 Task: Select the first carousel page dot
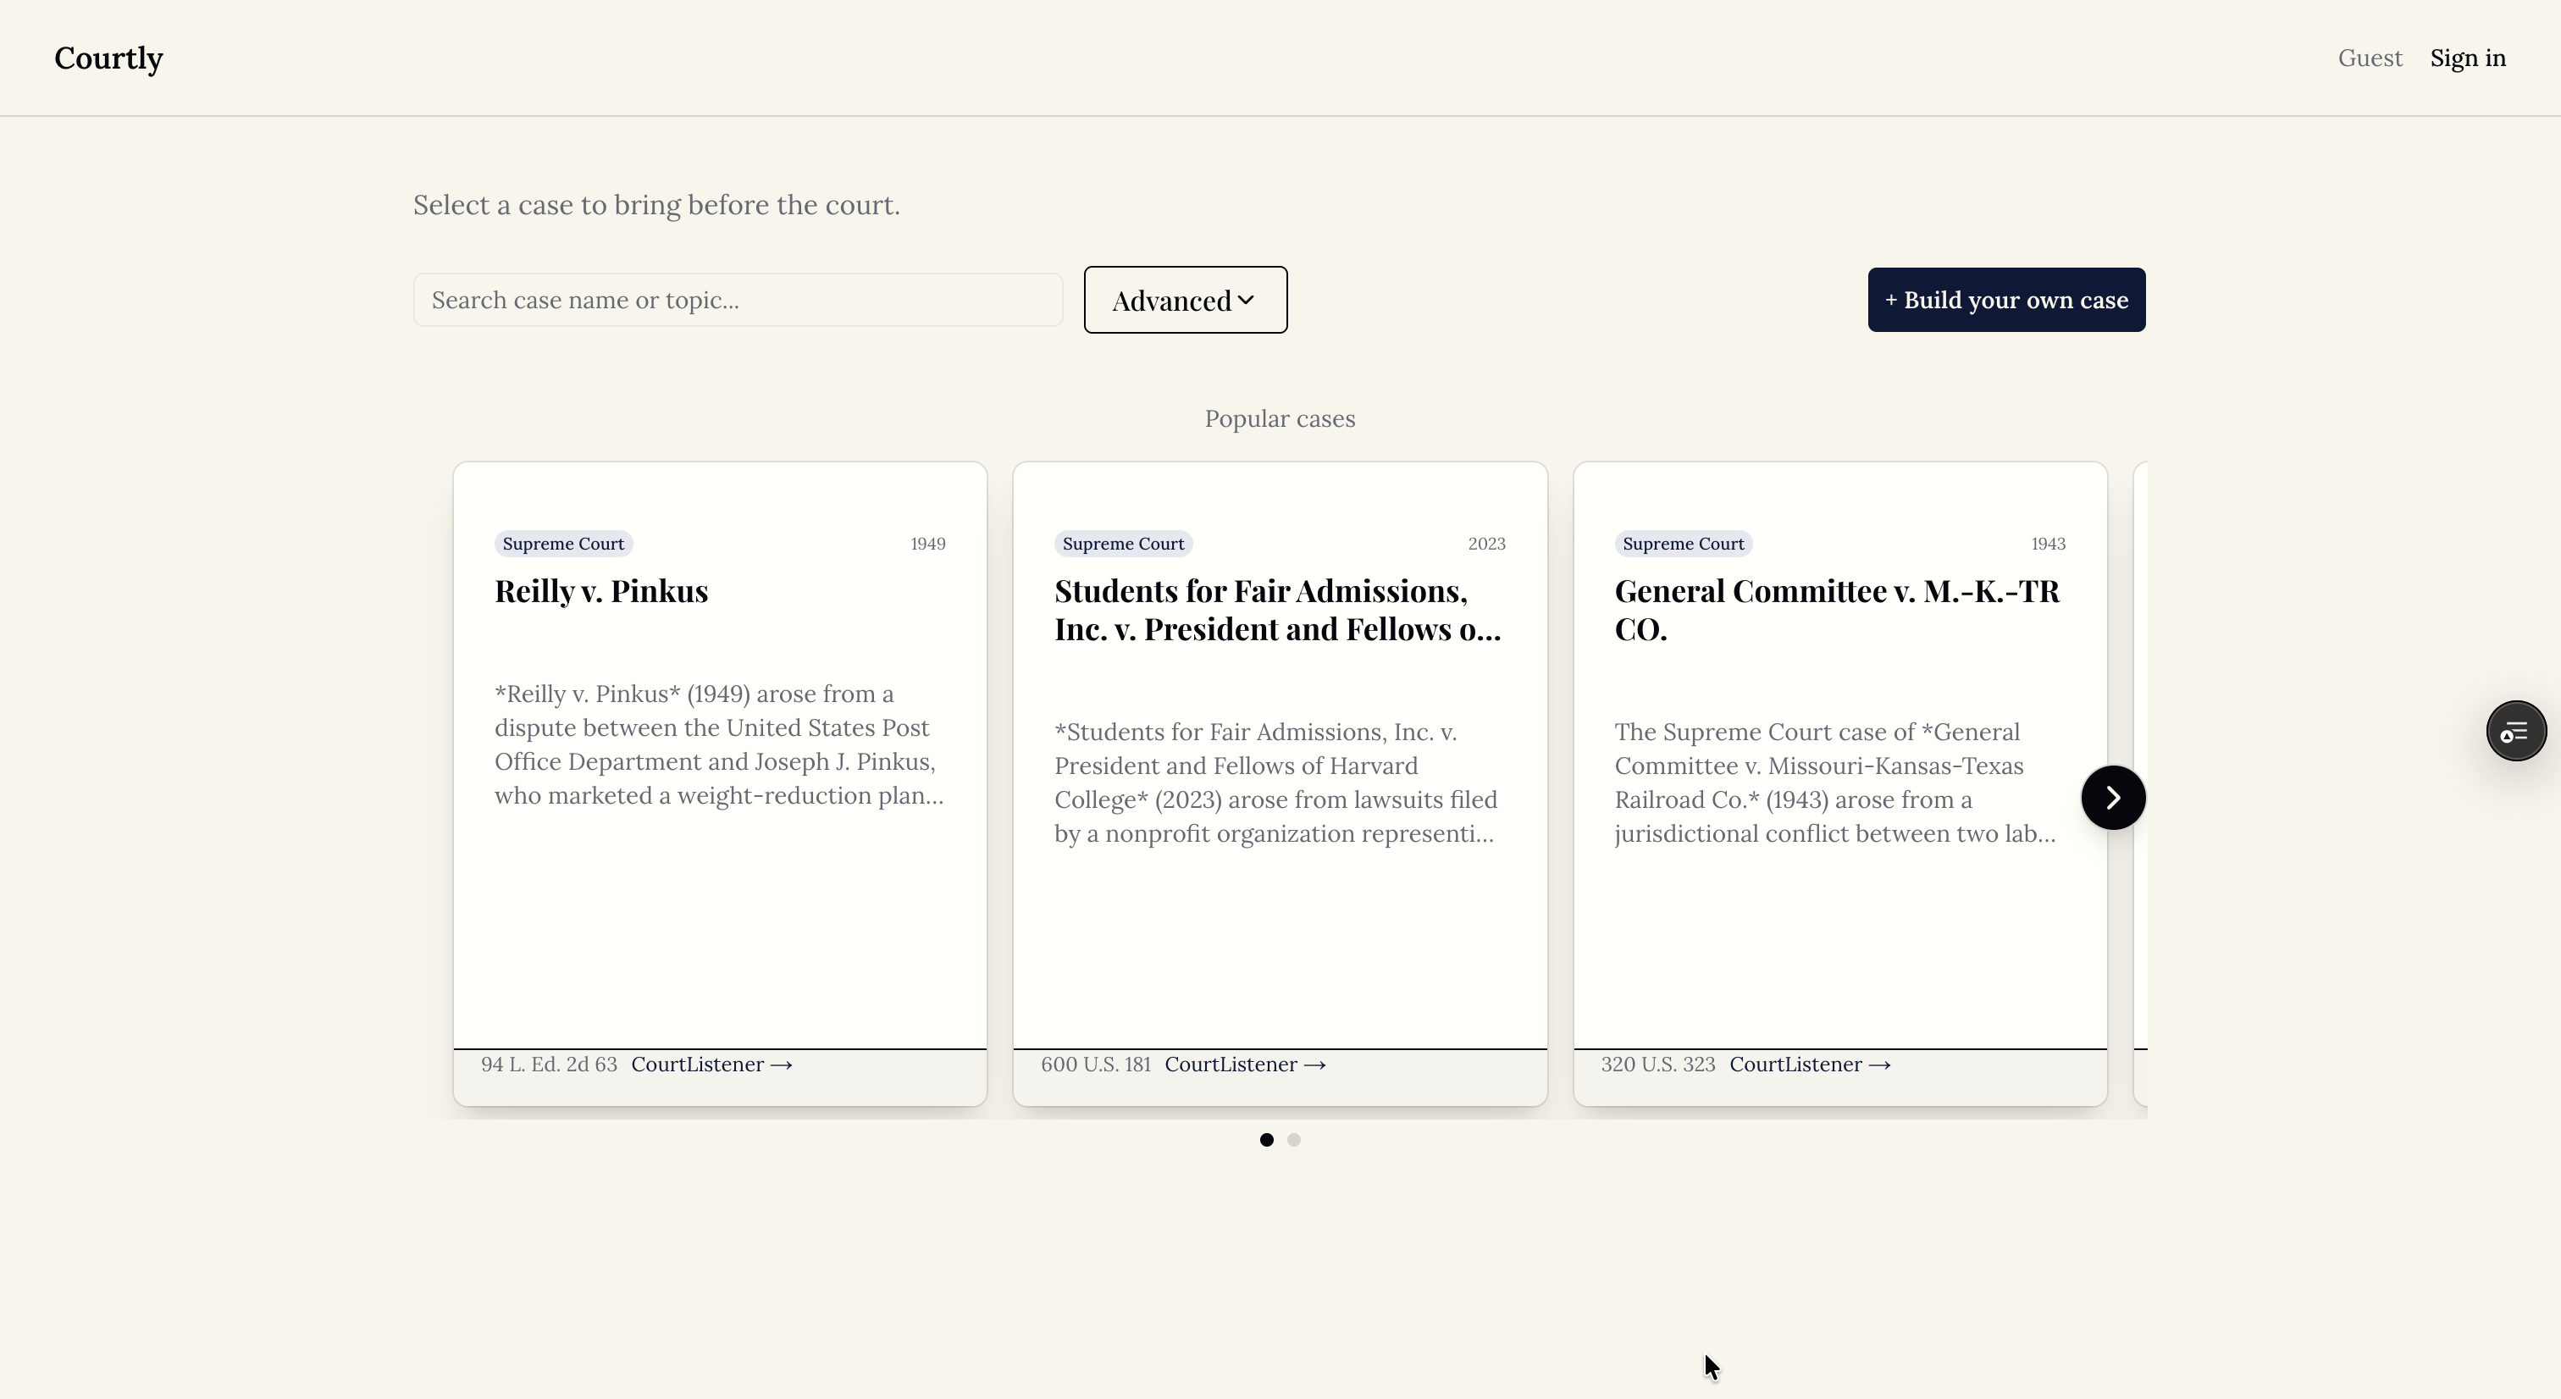(x=1267, y=1140)
